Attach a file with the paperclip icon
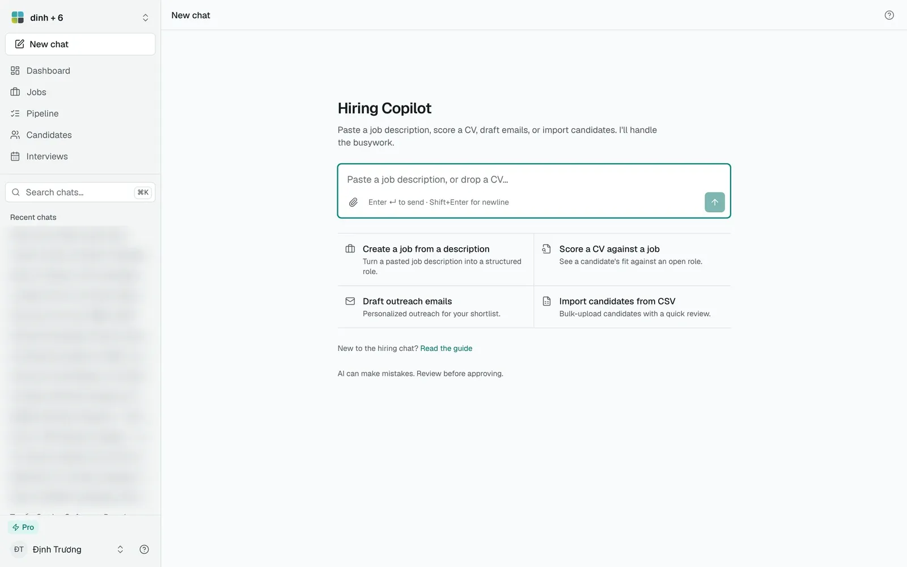This screenshot has width=907, height=567. (353, 202)
